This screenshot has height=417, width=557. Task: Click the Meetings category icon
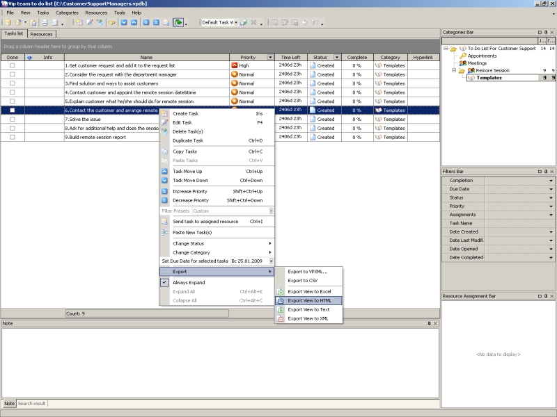(463, 63)
